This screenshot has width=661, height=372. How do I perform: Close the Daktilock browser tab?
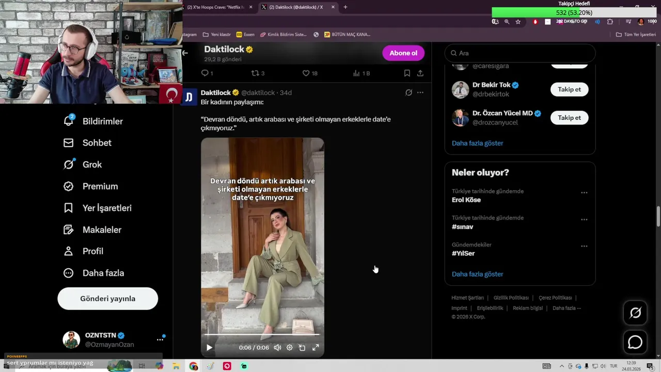coord(333,7)
